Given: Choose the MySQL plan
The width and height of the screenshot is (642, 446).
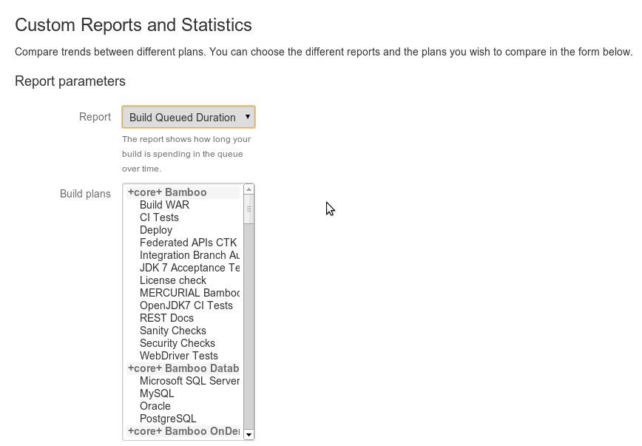Looking at the screenshot, I should (x=183, y=393).
